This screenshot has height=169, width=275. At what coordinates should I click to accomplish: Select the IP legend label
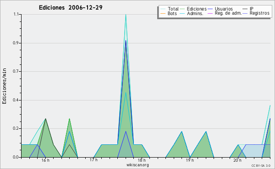tap(251, 9)
